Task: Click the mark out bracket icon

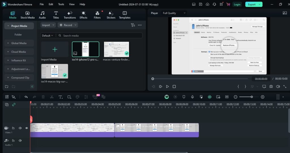Action: point(245,87)
